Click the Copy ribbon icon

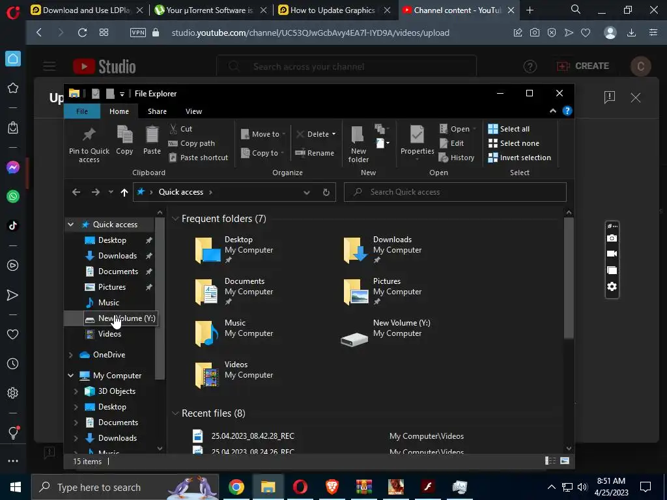point(124,141)
